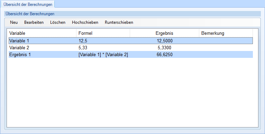Click Hochschieben to move the row up
The height and width of the screenshot is (134, 265).
[x=85, y=22]
